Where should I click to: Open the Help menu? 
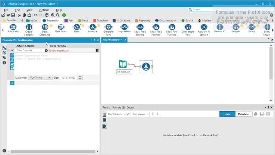pos(59,10)
